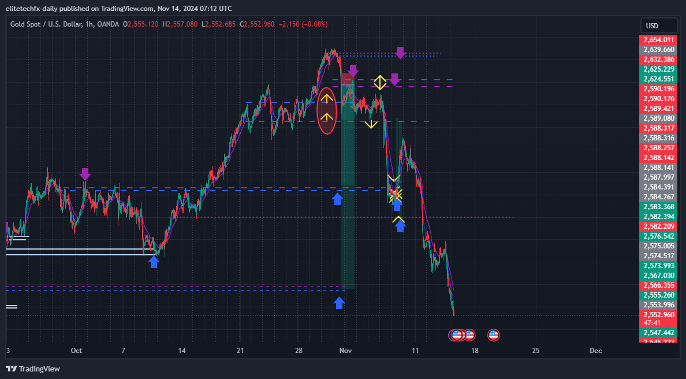
Task: Click the 2,553.996 price label
Action: point(658,305)
